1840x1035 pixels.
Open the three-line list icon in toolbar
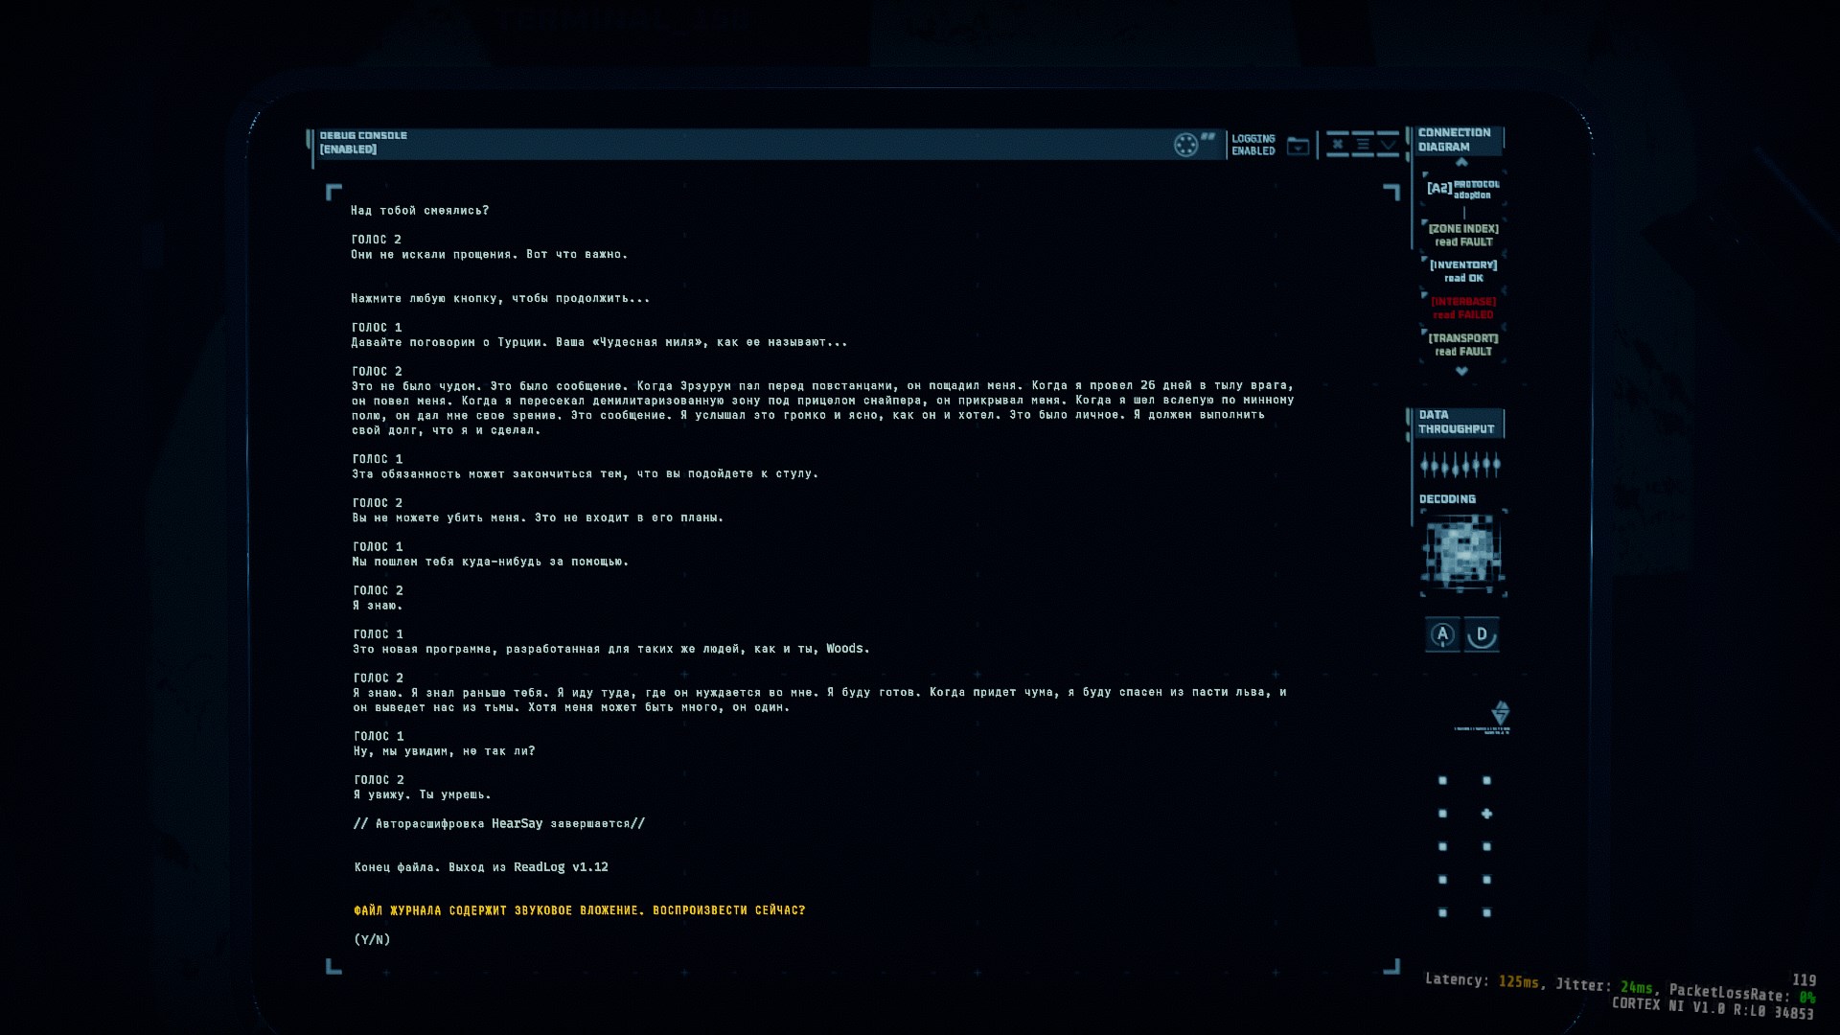pyautogui.click(x=1363, y=145)
